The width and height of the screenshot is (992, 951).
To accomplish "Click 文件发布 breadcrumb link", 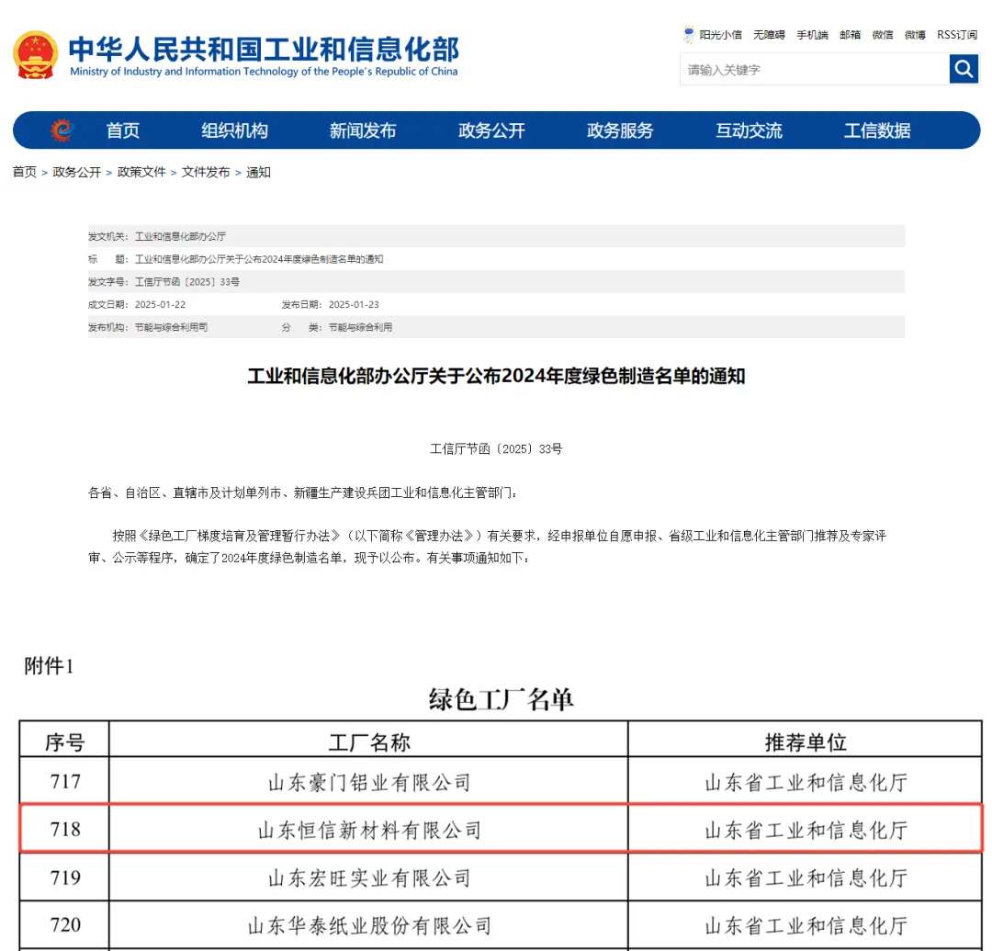I will click(x=206, y=172).
